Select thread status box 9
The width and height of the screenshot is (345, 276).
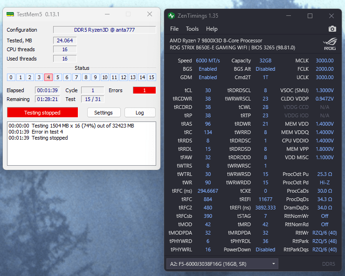[x=95, y=77]
